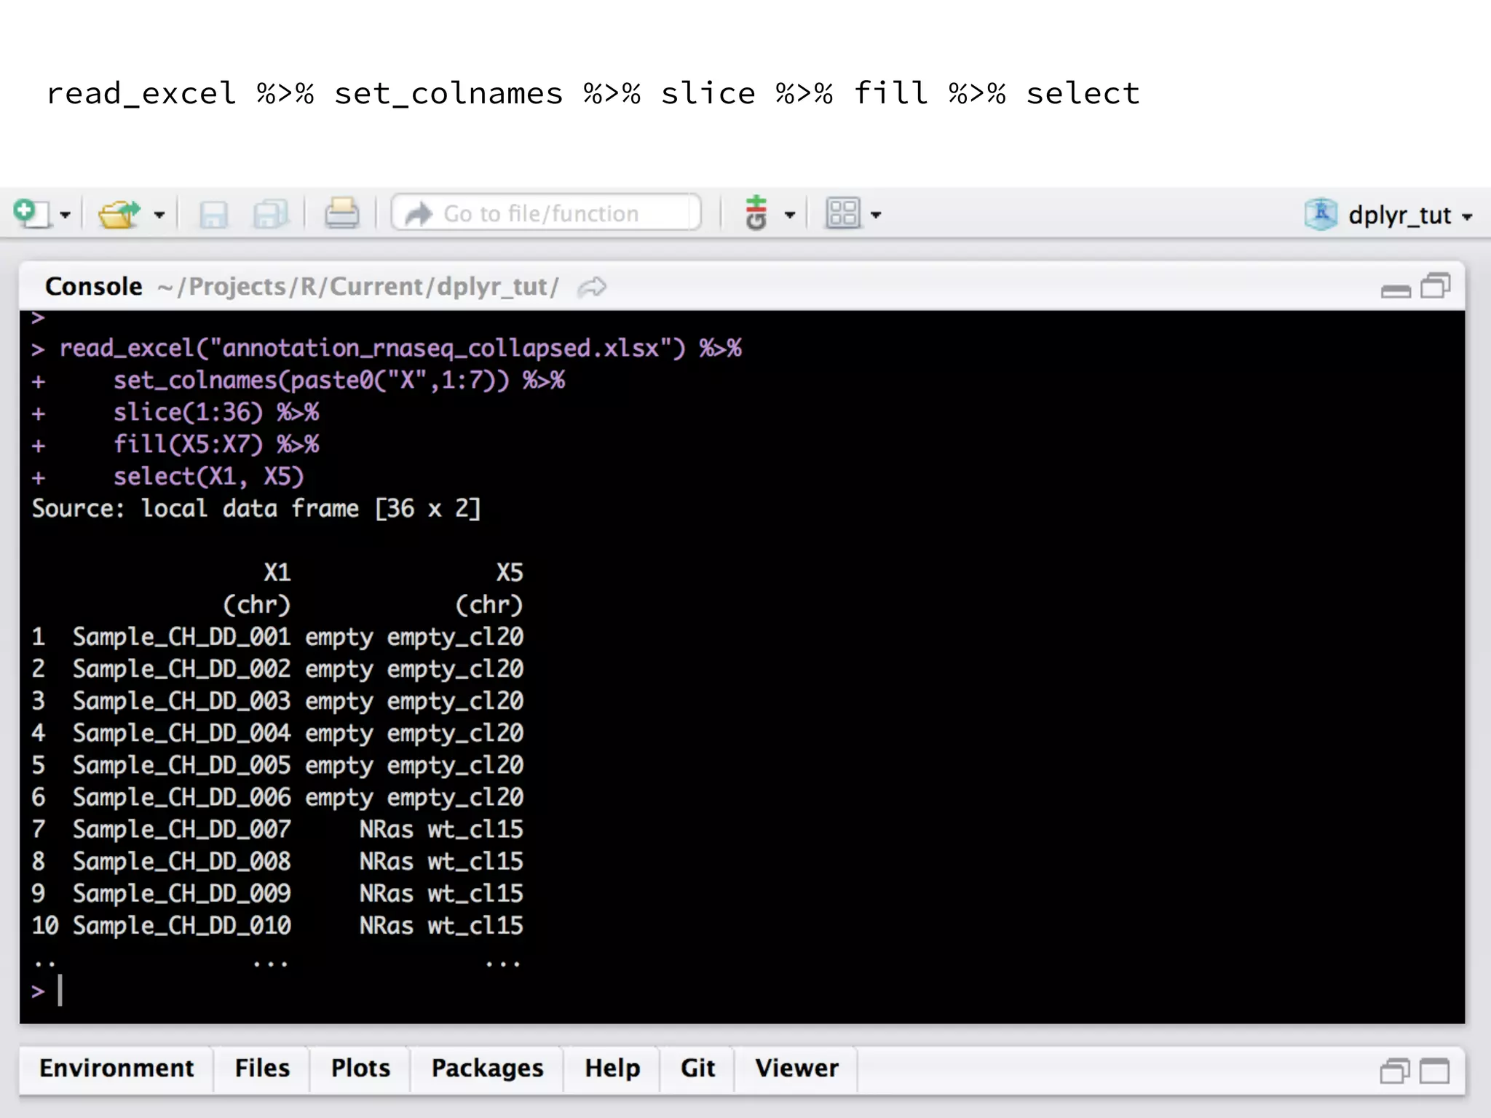Click the console input prompt line
The image size is (1491, 1118).
click(743, 991)
